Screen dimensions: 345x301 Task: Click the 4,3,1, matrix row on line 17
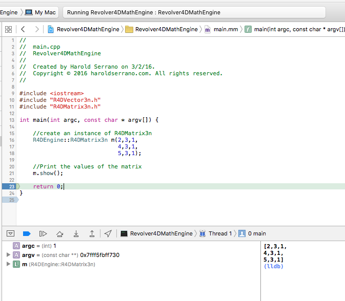point(128,146)
